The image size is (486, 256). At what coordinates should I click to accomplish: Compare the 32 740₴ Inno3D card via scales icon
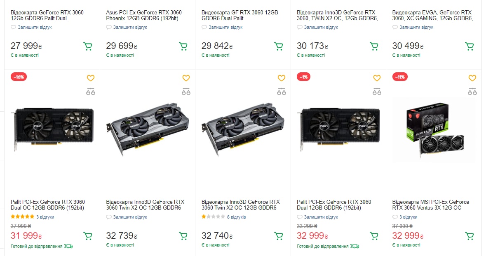tap(281, 92)
